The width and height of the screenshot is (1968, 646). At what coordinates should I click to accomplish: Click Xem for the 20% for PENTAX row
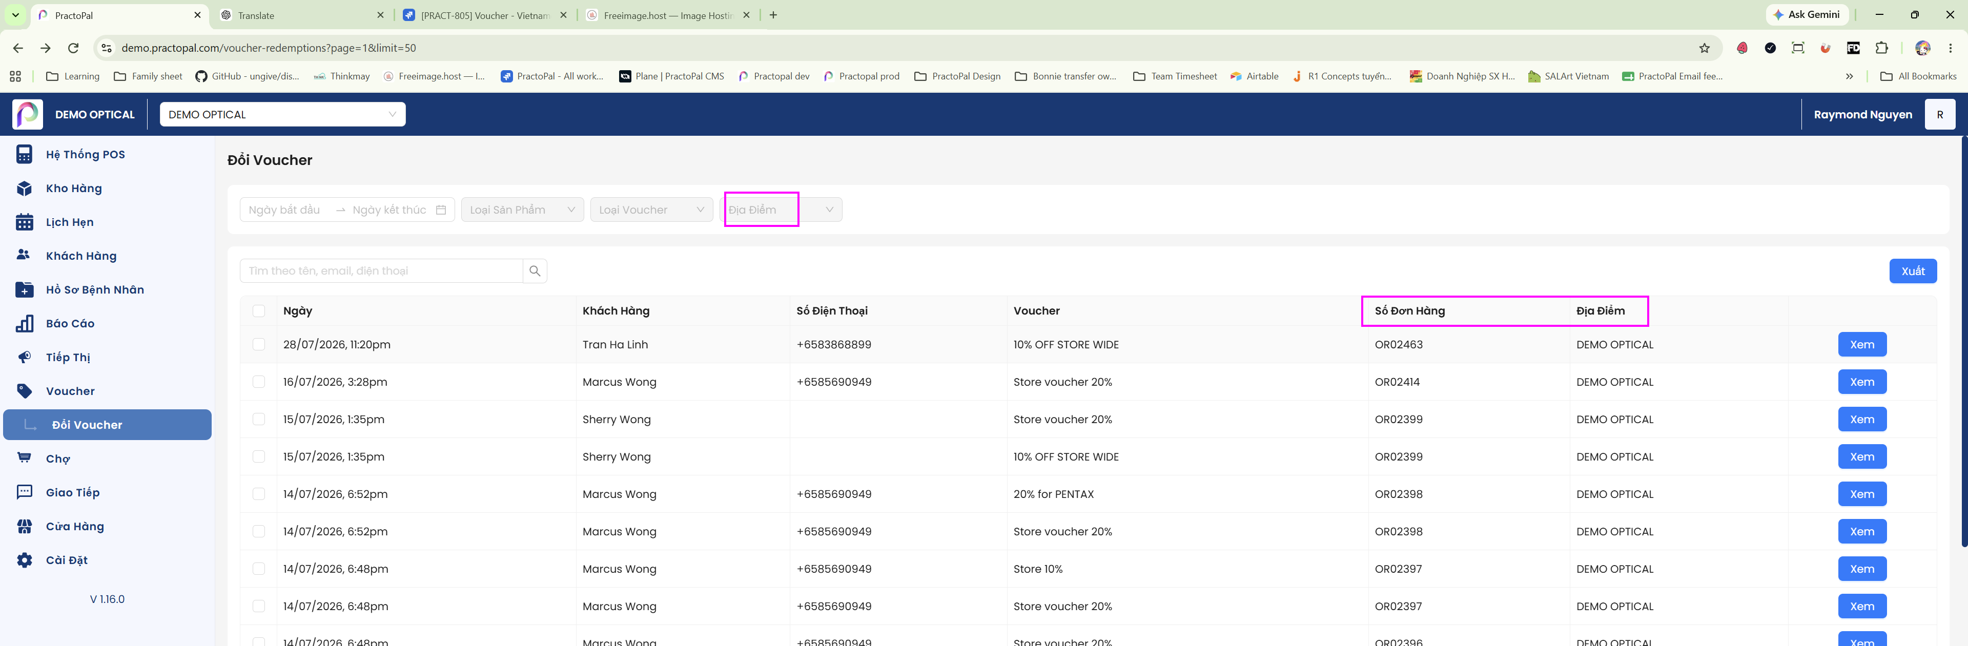coord(1862,494)
